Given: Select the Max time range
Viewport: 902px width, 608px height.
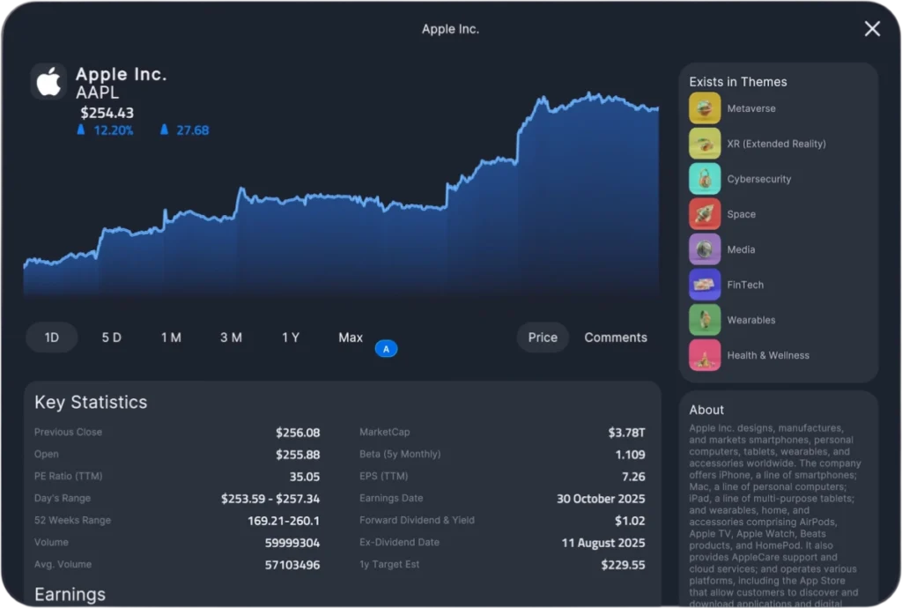Looking at the screenshot, I should coord(351,337).
